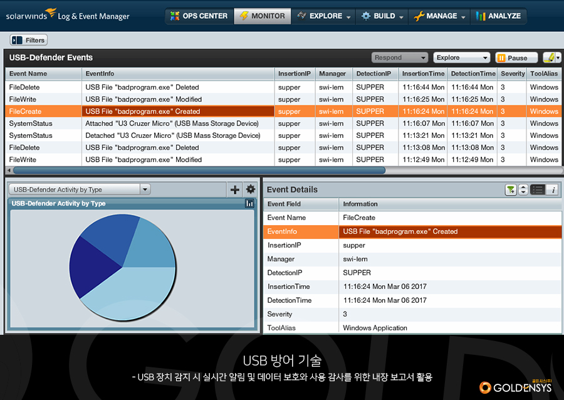Click the largest light blue pie slice
This screenshot has width=564, height=400.
point(133,295)
